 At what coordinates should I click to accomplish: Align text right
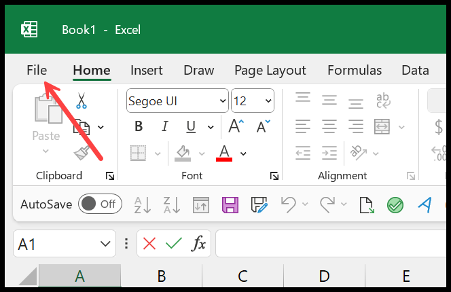pyautogui.click(x=356, y=126)
